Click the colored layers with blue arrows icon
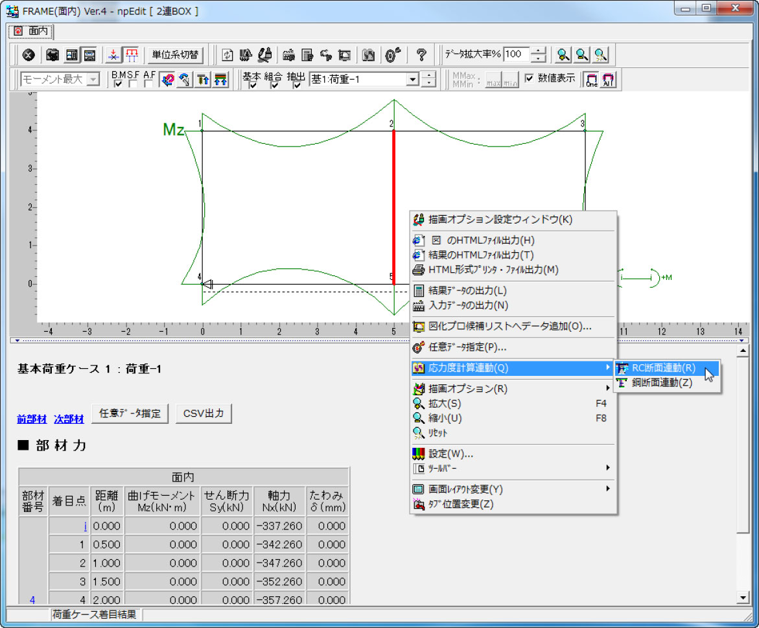759x628 pixels. coord(221,79)
